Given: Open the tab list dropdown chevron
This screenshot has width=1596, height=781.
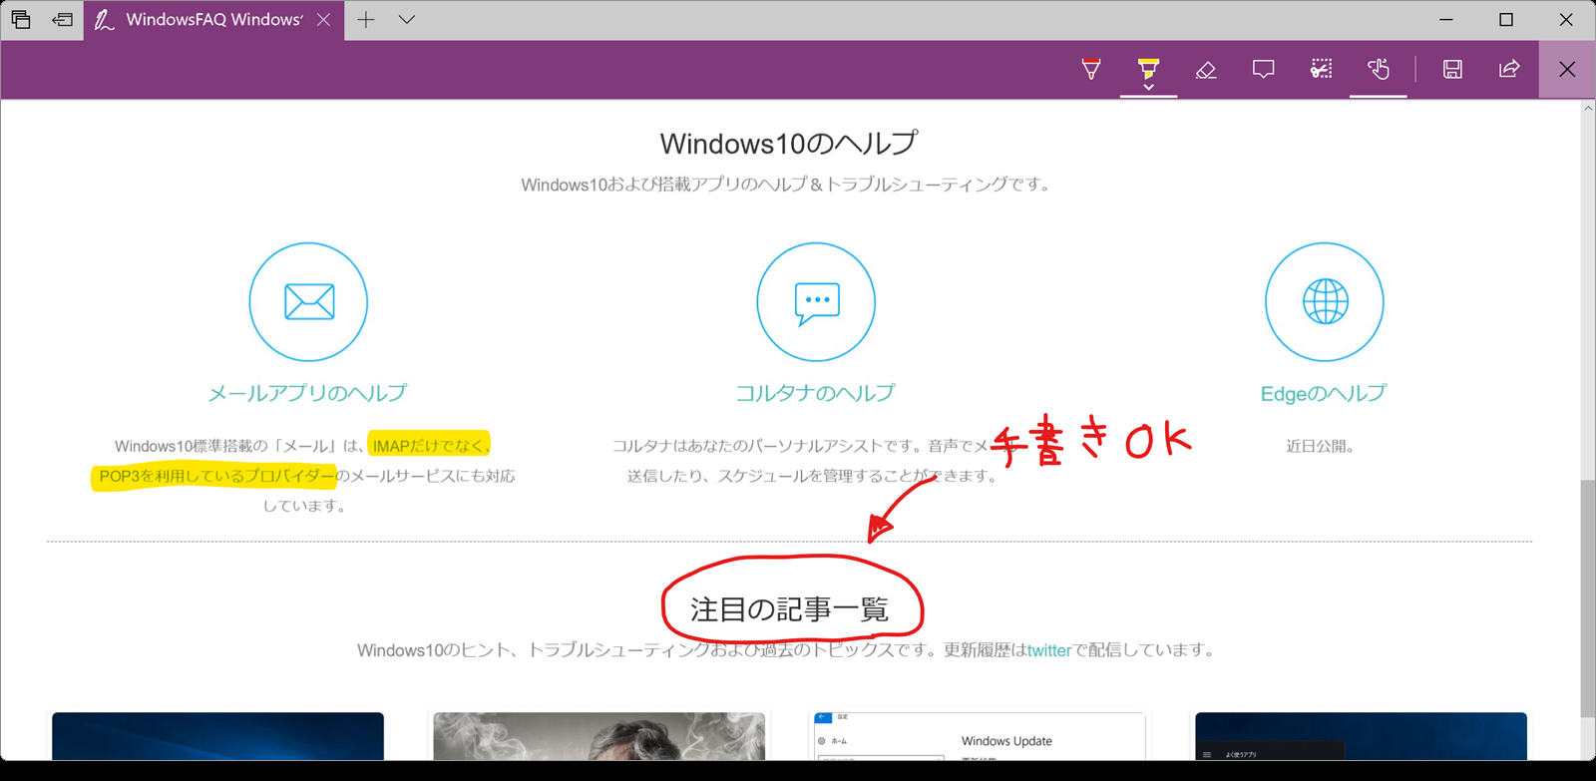Looking at the screenshot, I should click(x=407, y=20).
